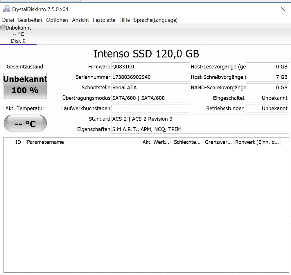Open the Festplatte menu
This screenshot has width=291, height=275.
pos(104,20)
